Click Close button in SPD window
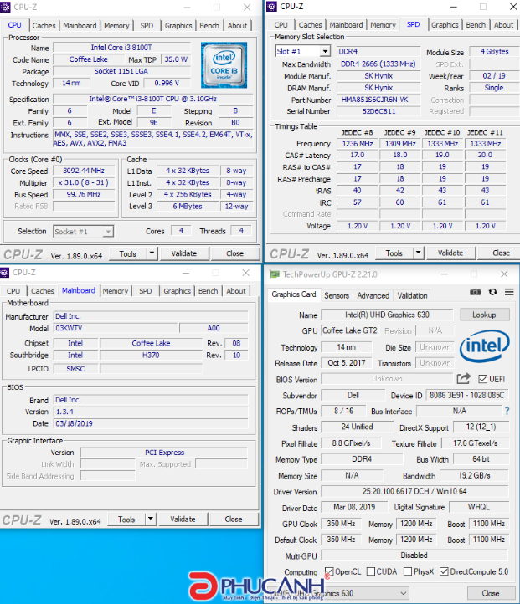 coord(501,253)
